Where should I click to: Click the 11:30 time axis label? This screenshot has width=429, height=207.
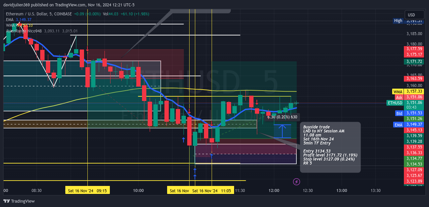[240, 191]
